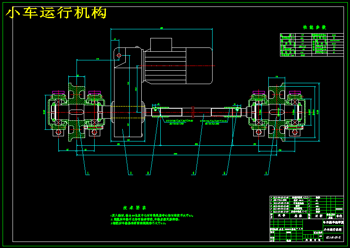Click the third line of technical requirements

point(138,223)
